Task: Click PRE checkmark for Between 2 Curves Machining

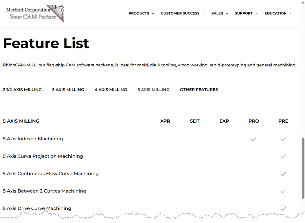Action: click(283, 191)
